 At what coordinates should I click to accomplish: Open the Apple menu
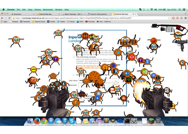click(x=4, y=9)
